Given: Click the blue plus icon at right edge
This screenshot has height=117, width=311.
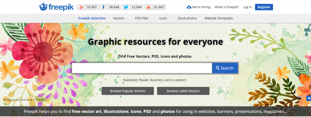Looking at the screenshot, I should 309,98.
